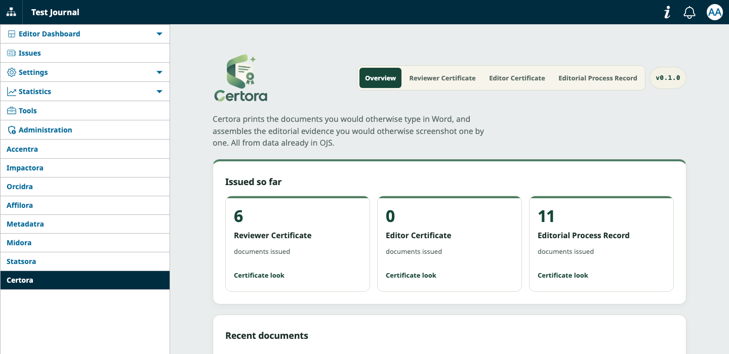Switch to the Reviewer Certificate tab
The width and height of the screenshot is (729, 354).
(x=442, y=78)
